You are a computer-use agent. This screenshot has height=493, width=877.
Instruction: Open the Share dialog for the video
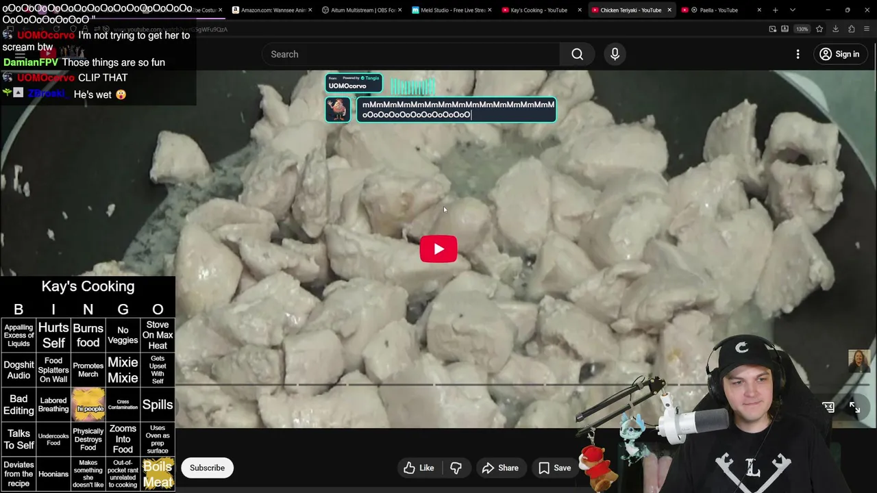click(500, 468)
